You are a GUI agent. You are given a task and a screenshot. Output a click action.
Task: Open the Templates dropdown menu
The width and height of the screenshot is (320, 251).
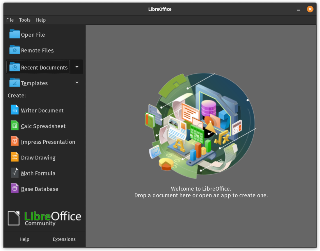click(77, 83)
